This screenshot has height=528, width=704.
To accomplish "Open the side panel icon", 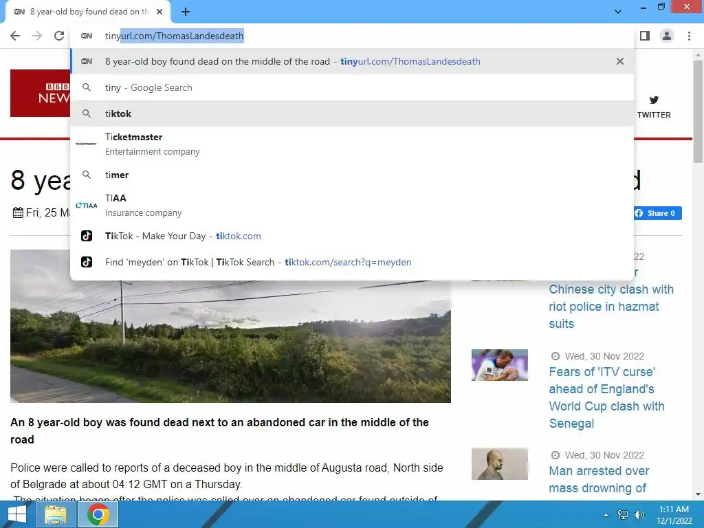I will (645, 36).
